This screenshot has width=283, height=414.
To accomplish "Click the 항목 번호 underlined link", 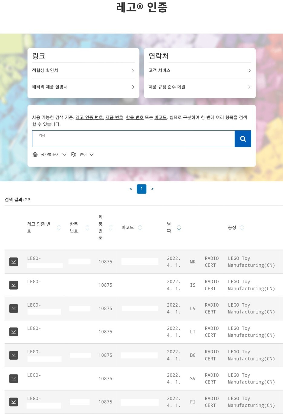I will click(135, 117).
